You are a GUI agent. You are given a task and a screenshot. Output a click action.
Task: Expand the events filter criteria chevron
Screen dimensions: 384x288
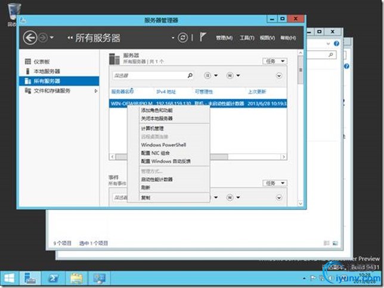point(279,197)
